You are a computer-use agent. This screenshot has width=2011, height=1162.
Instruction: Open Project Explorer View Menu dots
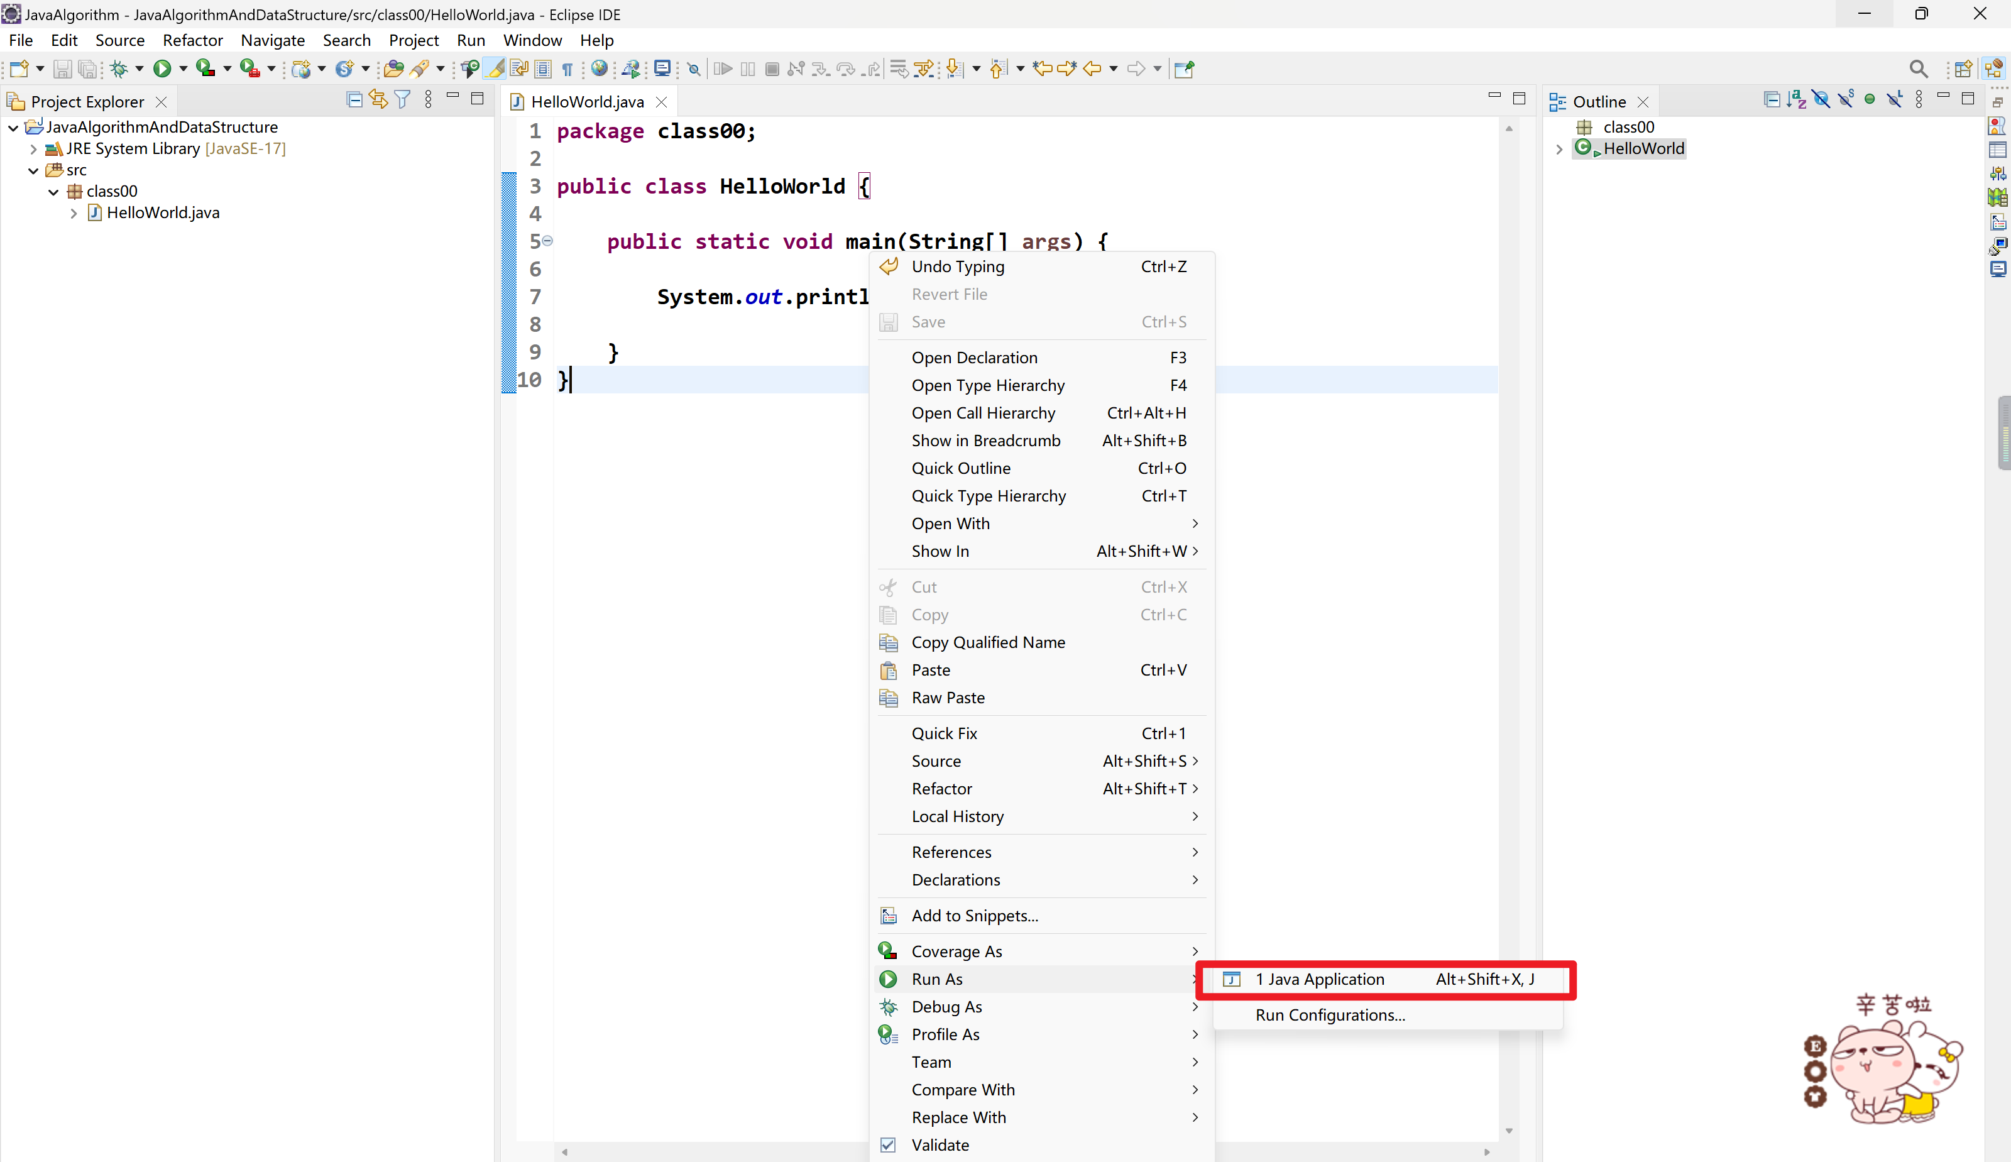click(429, 100)
